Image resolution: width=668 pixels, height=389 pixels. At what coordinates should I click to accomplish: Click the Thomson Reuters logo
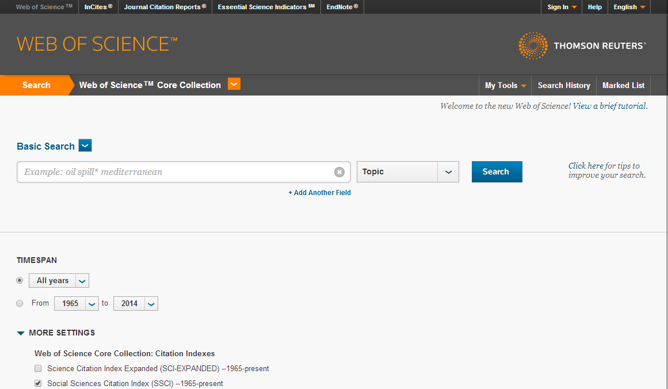click(582, 45)
